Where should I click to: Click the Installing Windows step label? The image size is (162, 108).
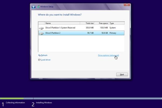[44, 103]
